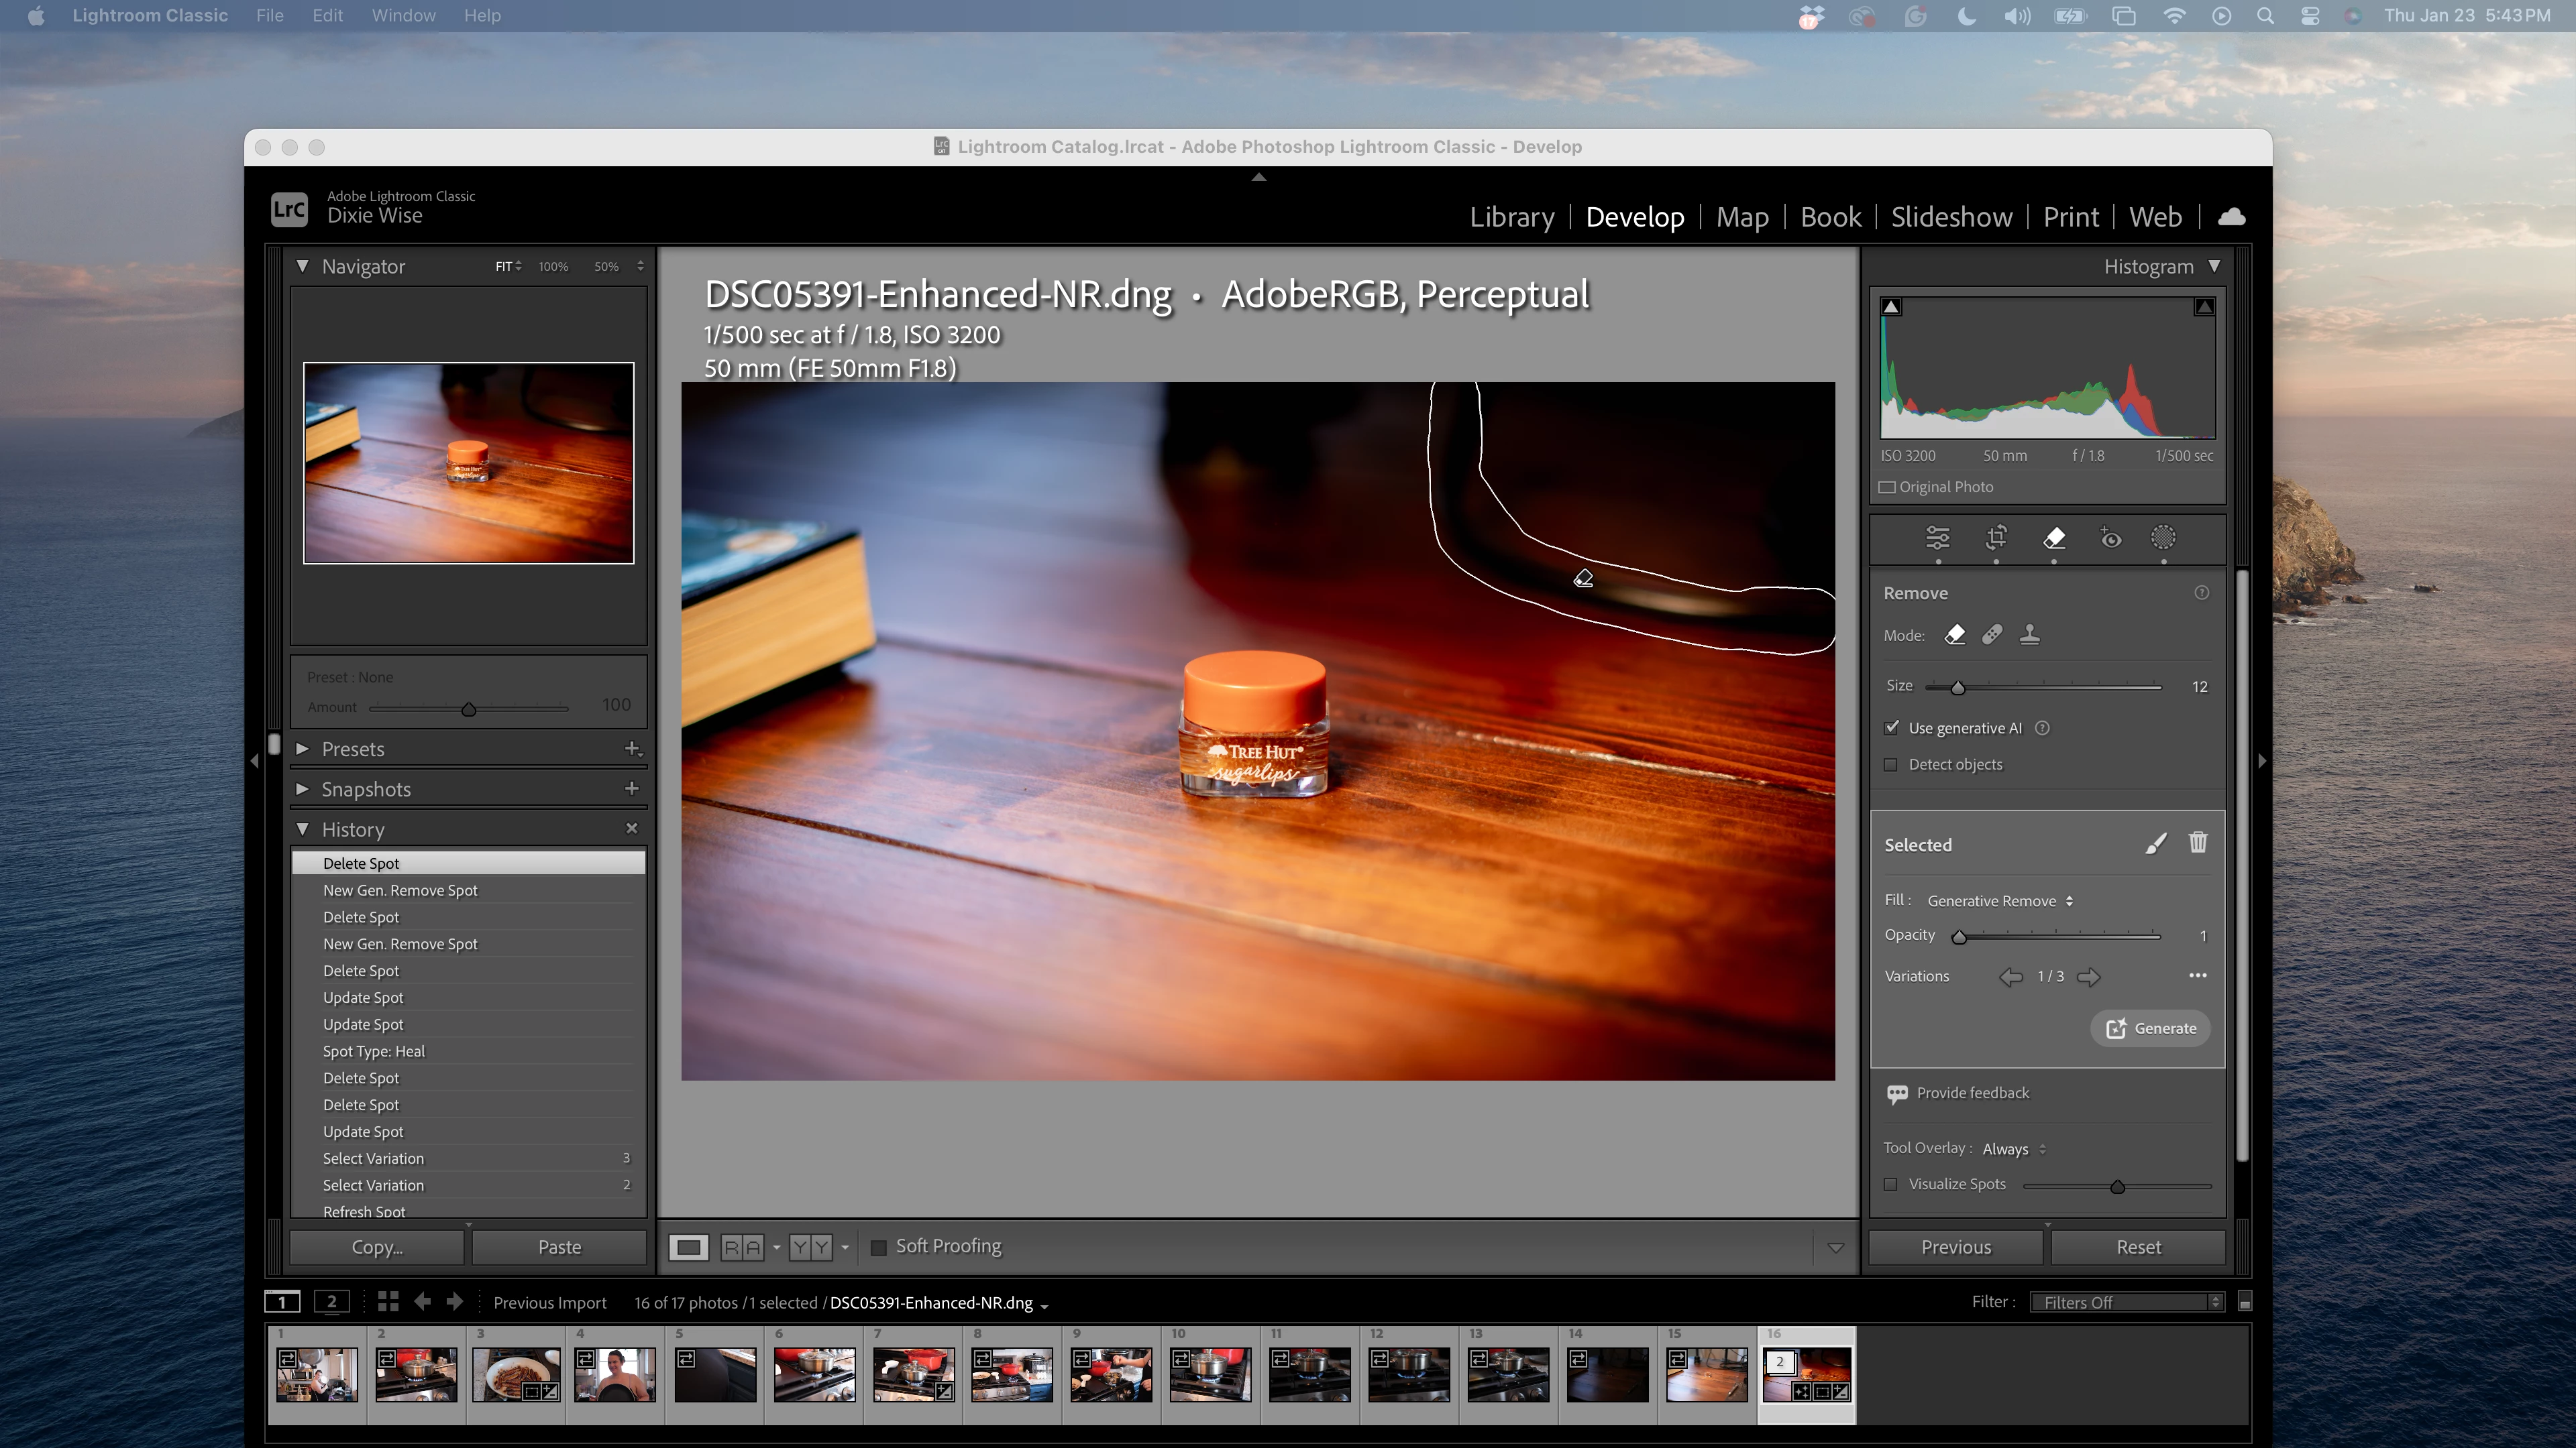Open the Masking tool
Image resolution: width=2576 pixels, height=1448 pixels.
(x=2163, y=538)
